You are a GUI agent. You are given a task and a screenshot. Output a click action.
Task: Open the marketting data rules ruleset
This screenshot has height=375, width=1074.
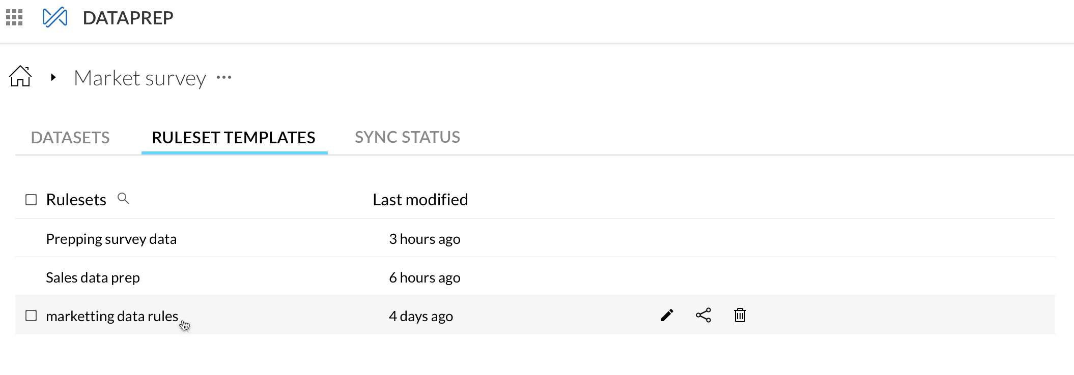(112, 316)
